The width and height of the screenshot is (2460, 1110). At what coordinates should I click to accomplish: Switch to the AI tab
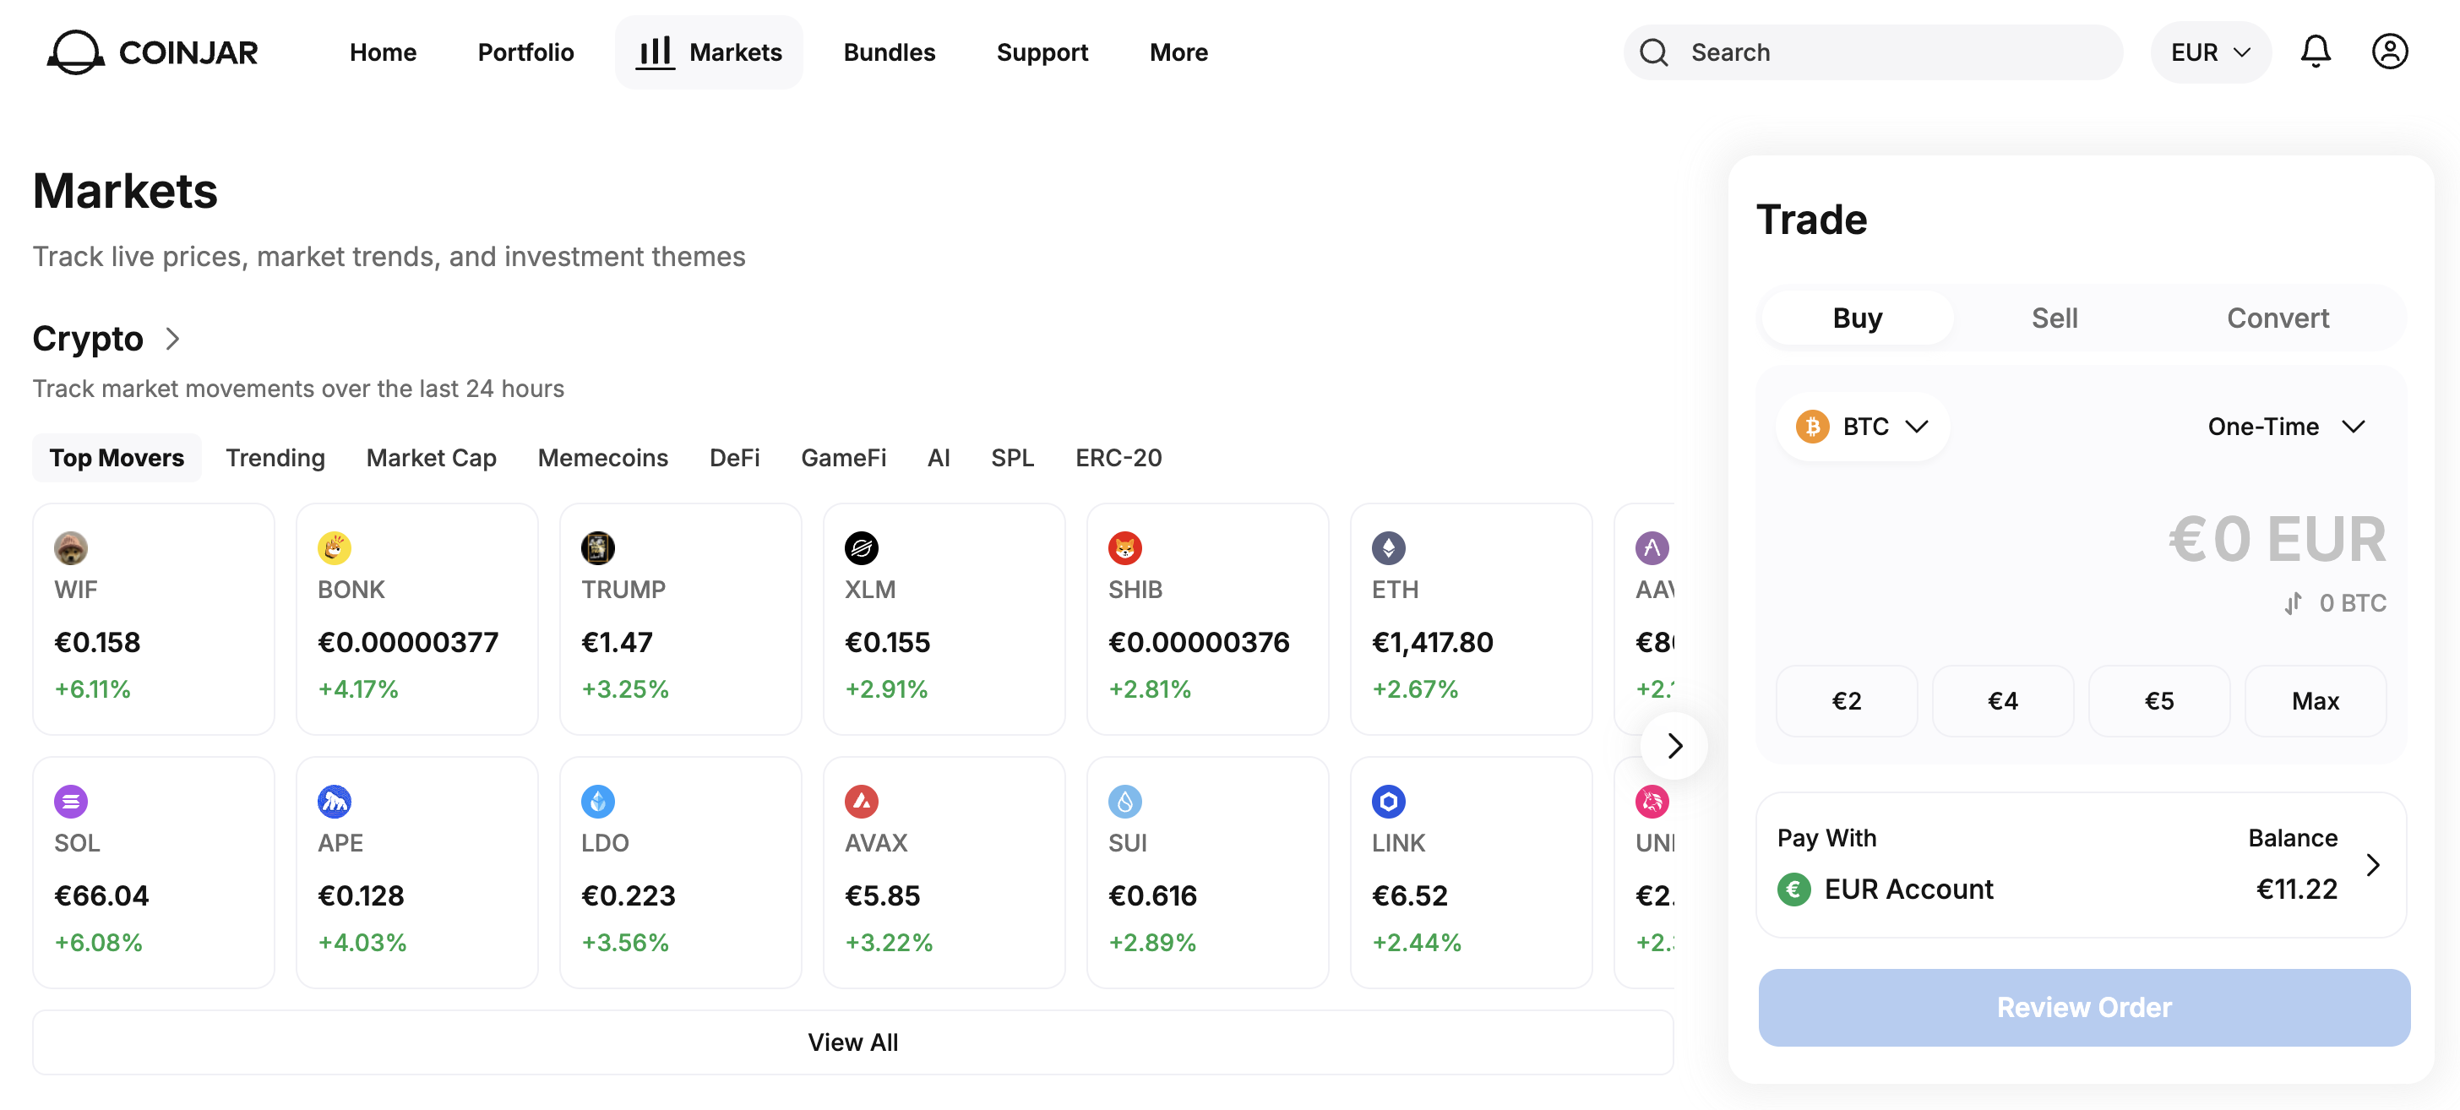(939, 458)
